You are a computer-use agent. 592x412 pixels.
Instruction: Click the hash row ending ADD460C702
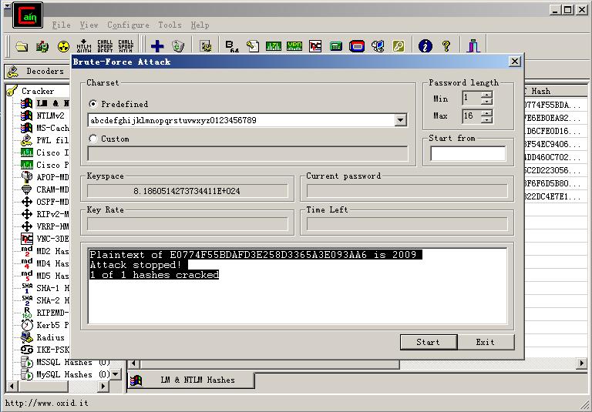tap(554, 157)
